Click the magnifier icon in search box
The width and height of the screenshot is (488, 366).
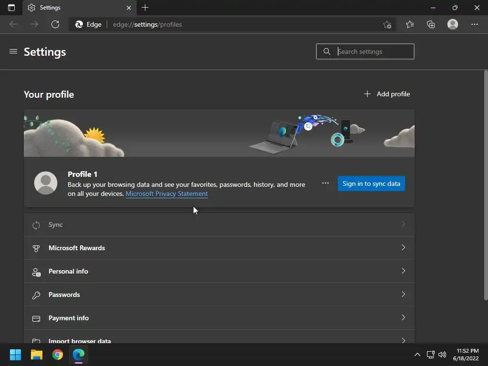coord(326,51)
